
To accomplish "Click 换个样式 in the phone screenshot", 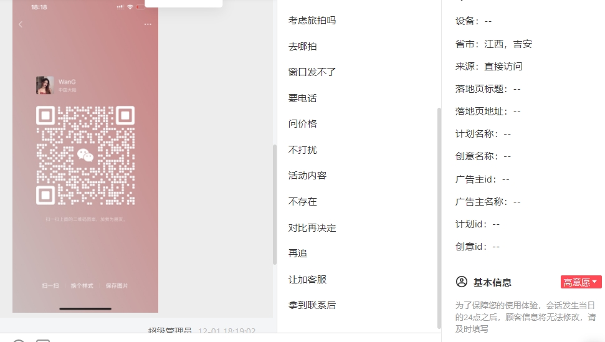I will [82, 286].
